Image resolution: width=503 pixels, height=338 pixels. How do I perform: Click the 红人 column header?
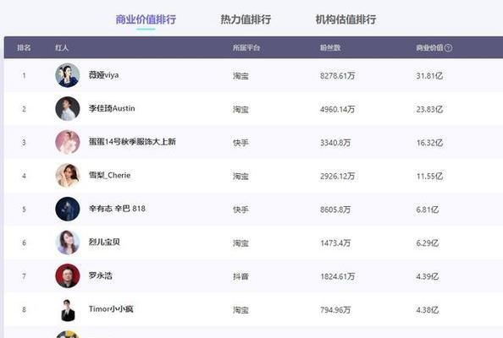[x=62, y=48]
